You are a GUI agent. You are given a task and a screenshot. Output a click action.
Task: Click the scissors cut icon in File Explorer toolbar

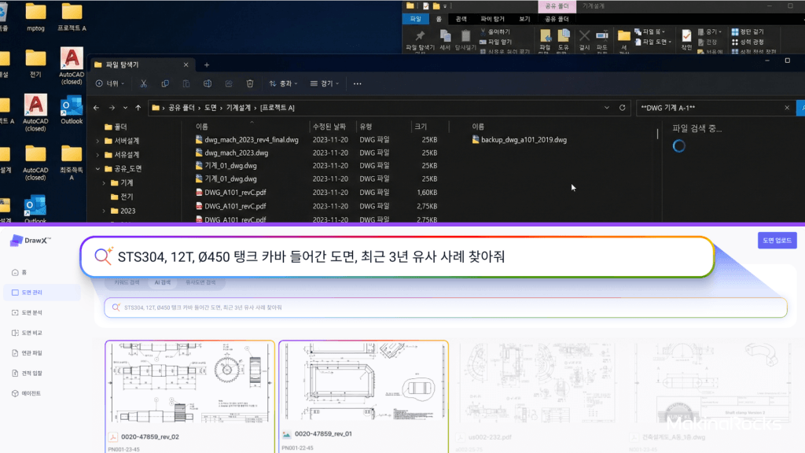(144, 83)
